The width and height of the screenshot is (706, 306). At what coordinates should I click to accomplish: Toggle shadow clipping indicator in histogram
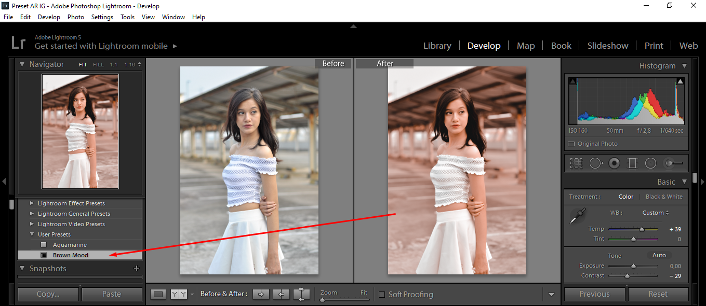click(572, 81)
